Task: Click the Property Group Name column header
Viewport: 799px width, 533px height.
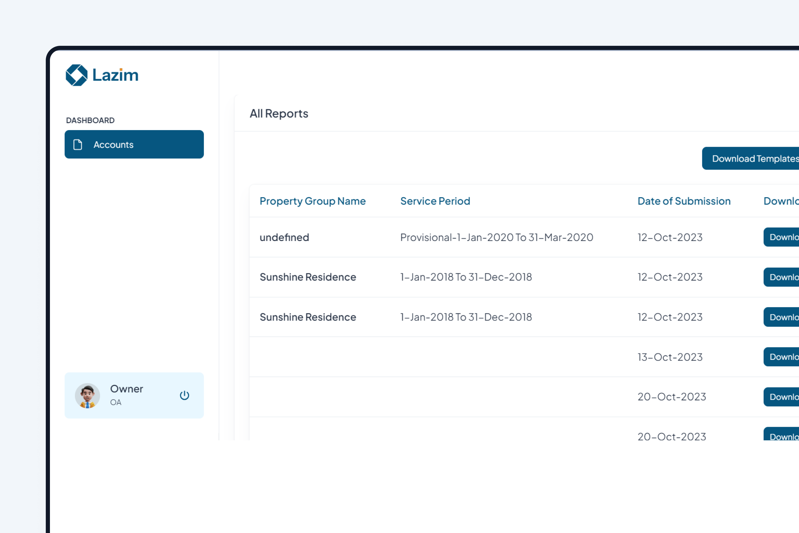Action: pyautogui.click(x=313, y=201)
